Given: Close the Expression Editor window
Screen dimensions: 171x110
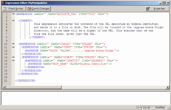Looking at the screenshot, I should pyautogui.click(x=168, y=3).
